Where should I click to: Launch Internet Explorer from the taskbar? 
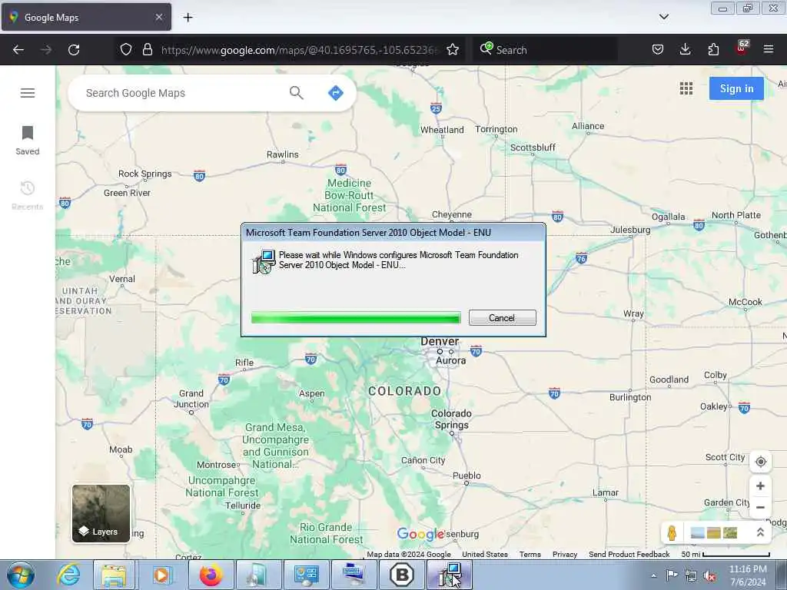pyautogui.click(x=68, y=575)
